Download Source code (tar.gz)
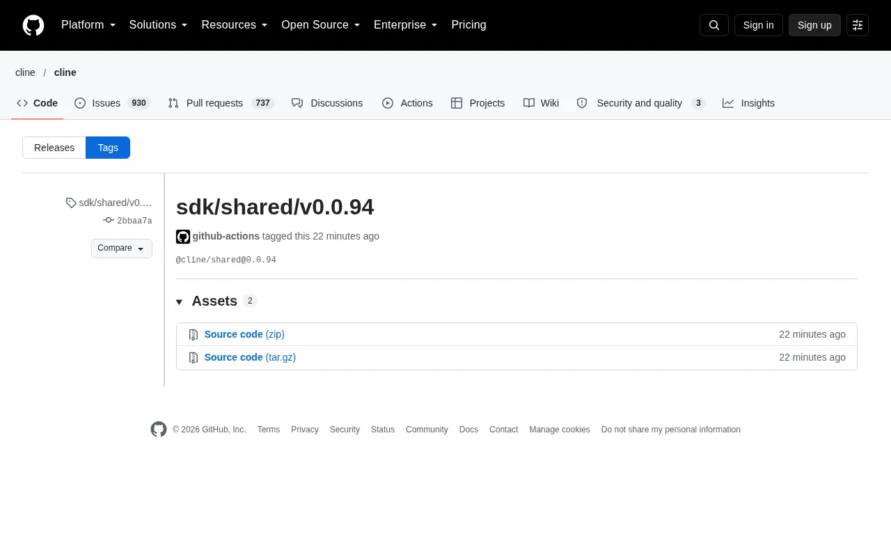 [250, 358]
